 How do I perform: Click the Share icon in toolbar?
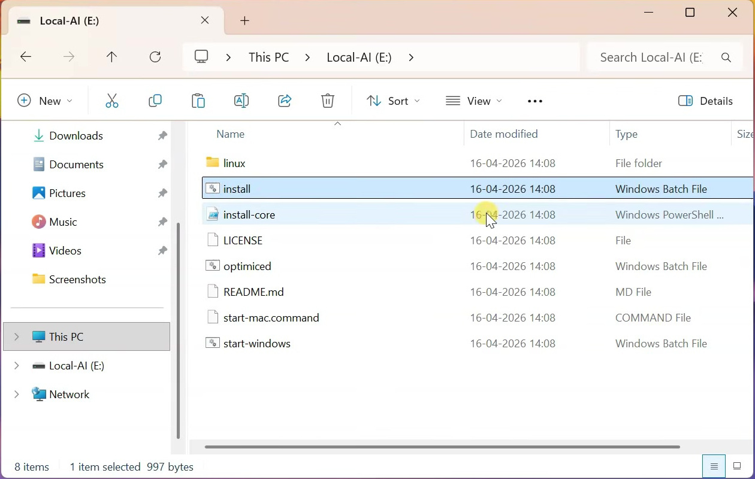[285, 101]
